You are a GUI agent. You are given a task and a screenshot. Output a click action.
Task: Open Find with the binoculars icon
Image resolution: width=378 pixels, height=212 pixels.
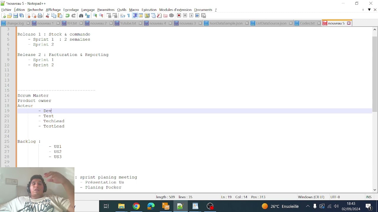click(x=81, y=16)
